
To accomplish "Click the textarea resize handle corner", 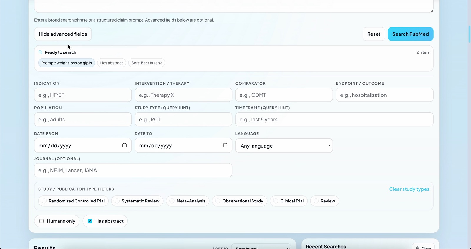I will [432, 11].
